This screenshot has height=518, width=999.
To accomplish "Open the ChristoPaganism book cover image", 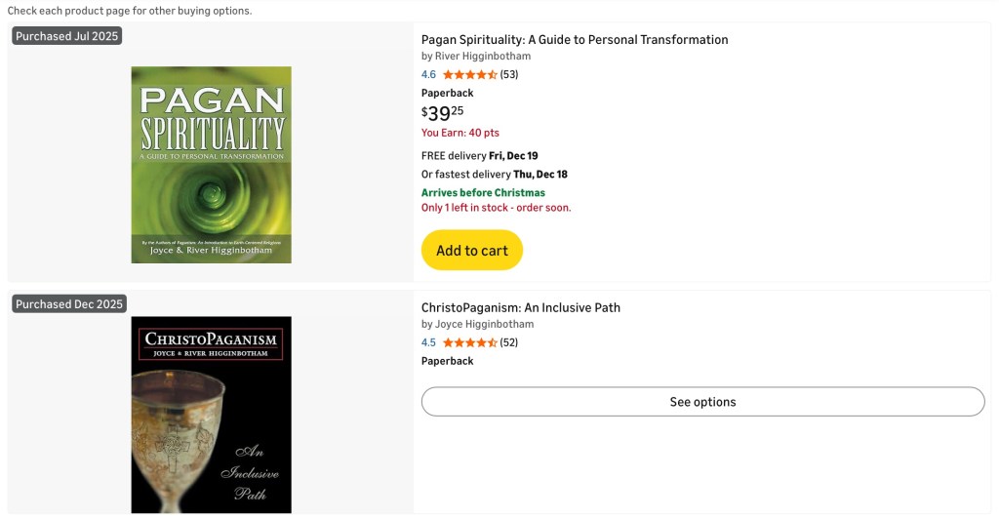I will pos(211,414).
